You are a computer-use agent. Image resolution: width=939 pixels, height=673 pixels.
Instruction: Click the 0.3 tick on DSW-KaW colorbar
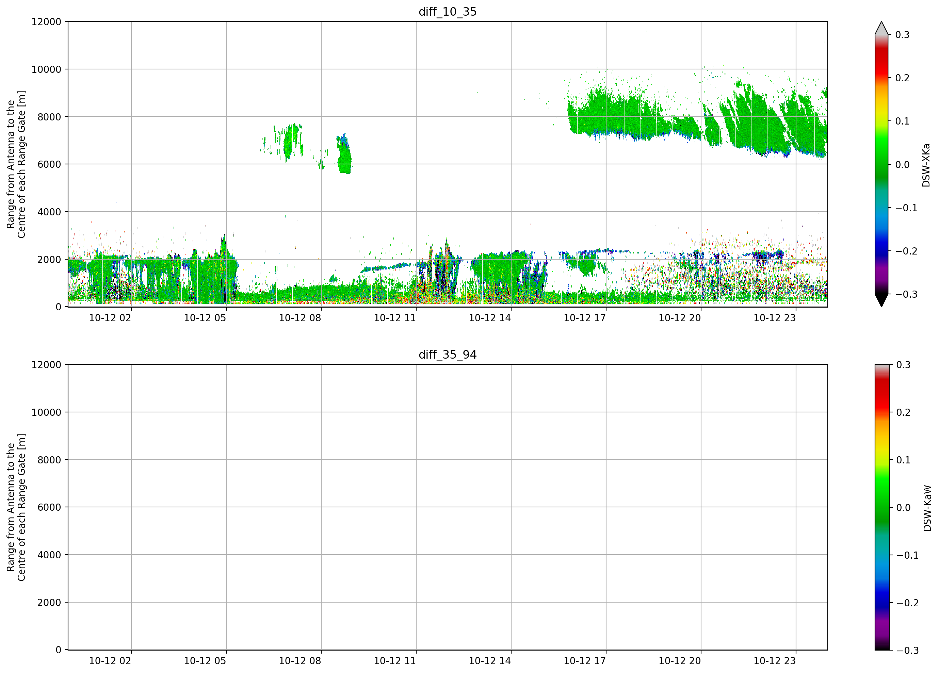903,365
